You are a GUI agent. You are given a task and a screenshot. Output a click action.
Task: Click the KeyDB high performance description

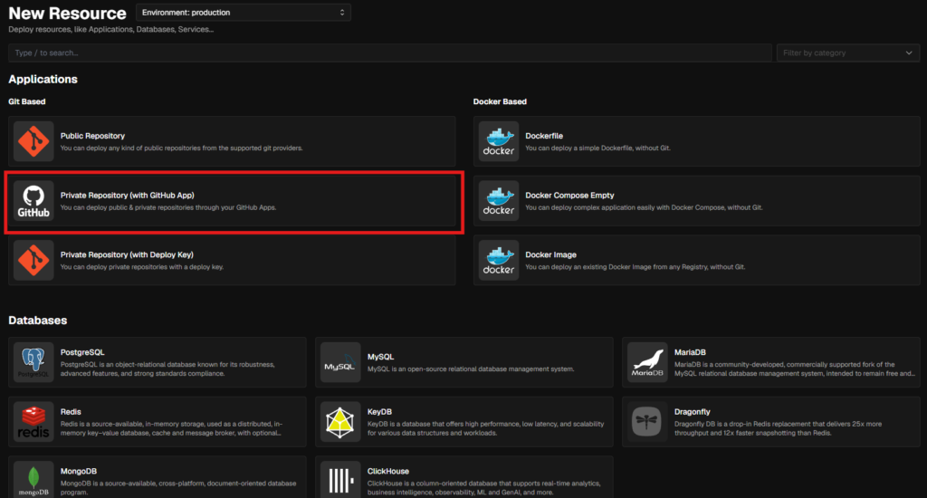[485, 428]
